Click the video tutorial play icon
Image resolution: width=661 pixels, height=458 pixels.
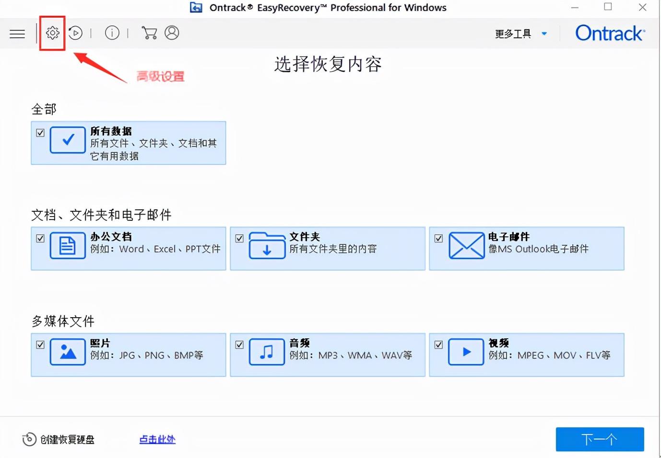(75, 33)
